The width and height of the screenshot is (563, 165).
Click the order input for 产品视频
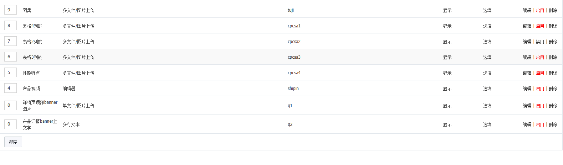click(10, 88)
